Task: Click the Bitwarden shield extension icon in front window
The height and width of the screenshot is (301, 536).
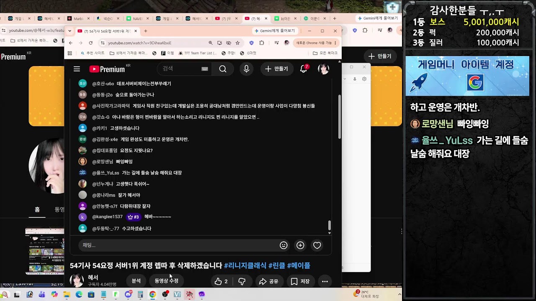Action: point(251,43)
